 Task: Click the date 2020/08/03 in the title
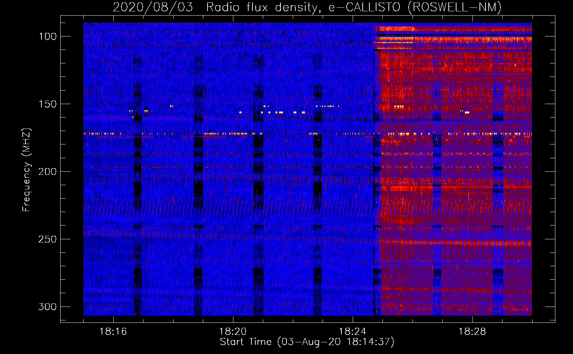(x=153, y=7)
